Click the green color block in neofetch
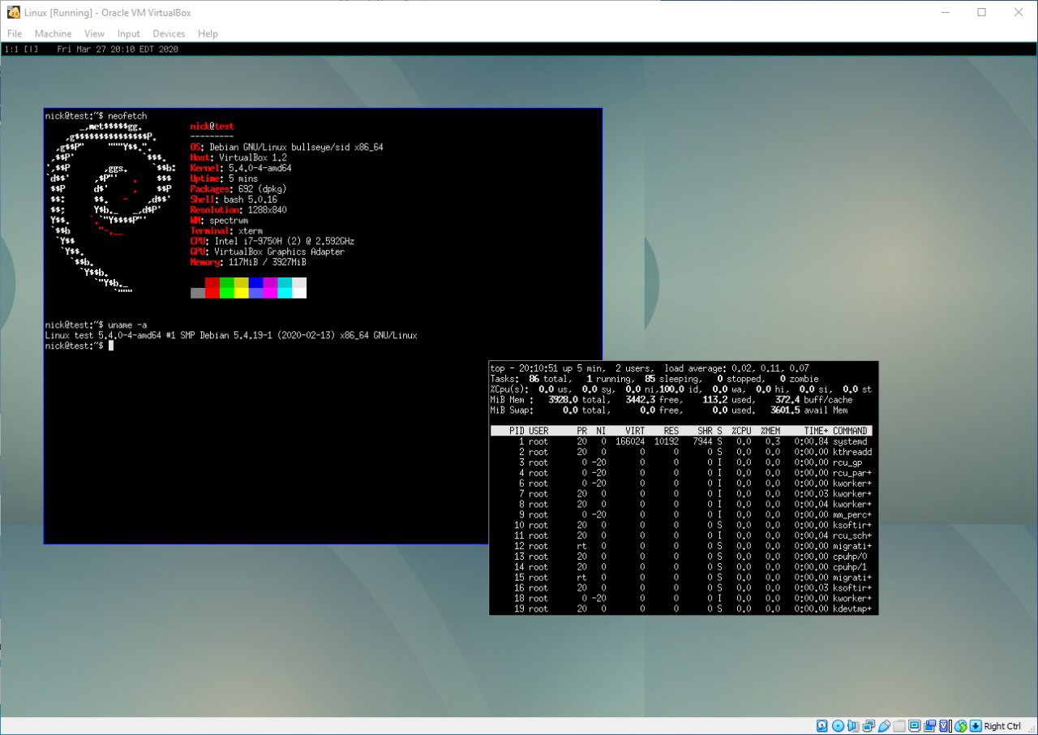 tap(227, 287)
